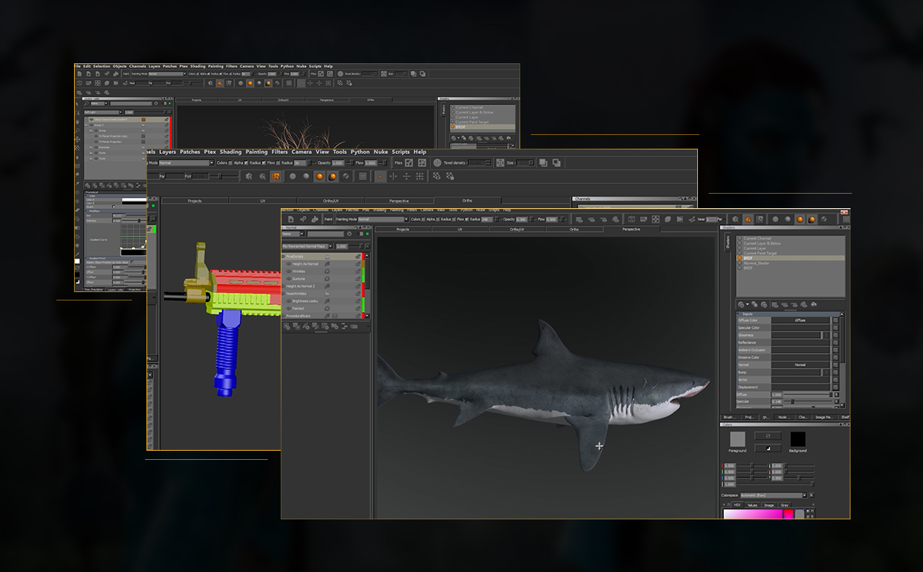Click the map icon on the Diffuse Color row
The width and height of the screenshot is (923, 572).
(x=835, y=320)
